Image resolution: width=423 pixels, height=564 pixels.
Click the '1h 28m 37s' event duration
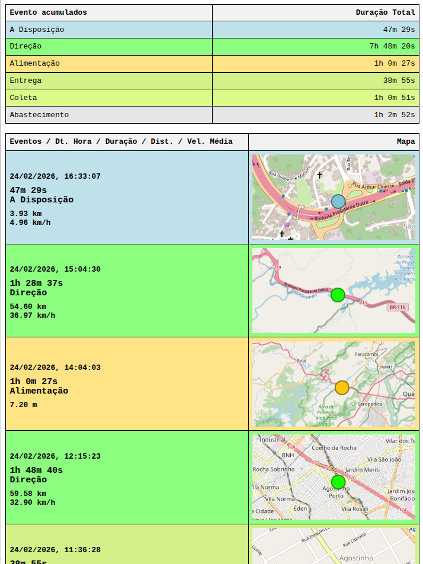pyautogui.click(x=36, y=283)
